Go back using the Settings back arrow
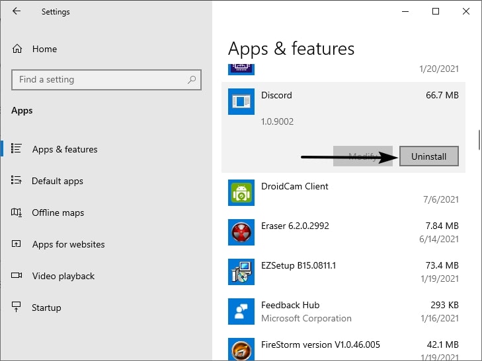482x361 pixels. point(17,11)
